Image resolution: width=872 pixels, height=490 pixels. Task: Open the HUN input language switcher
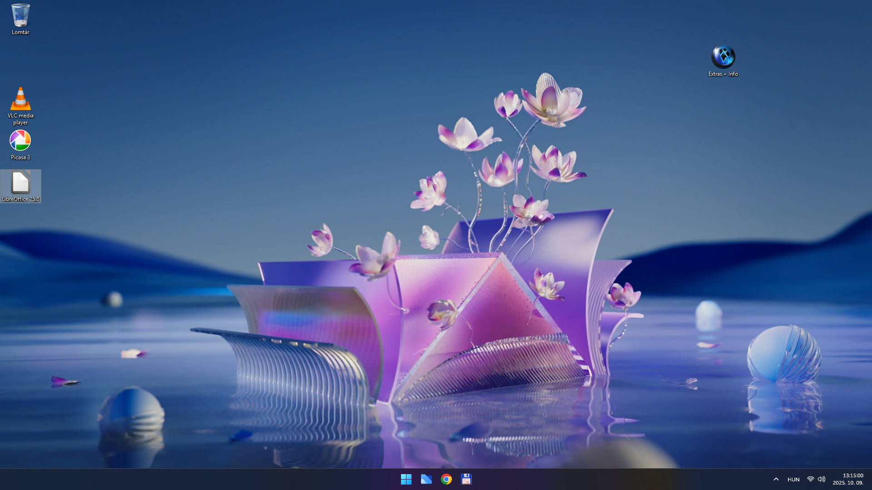click(x=793, y=480)
